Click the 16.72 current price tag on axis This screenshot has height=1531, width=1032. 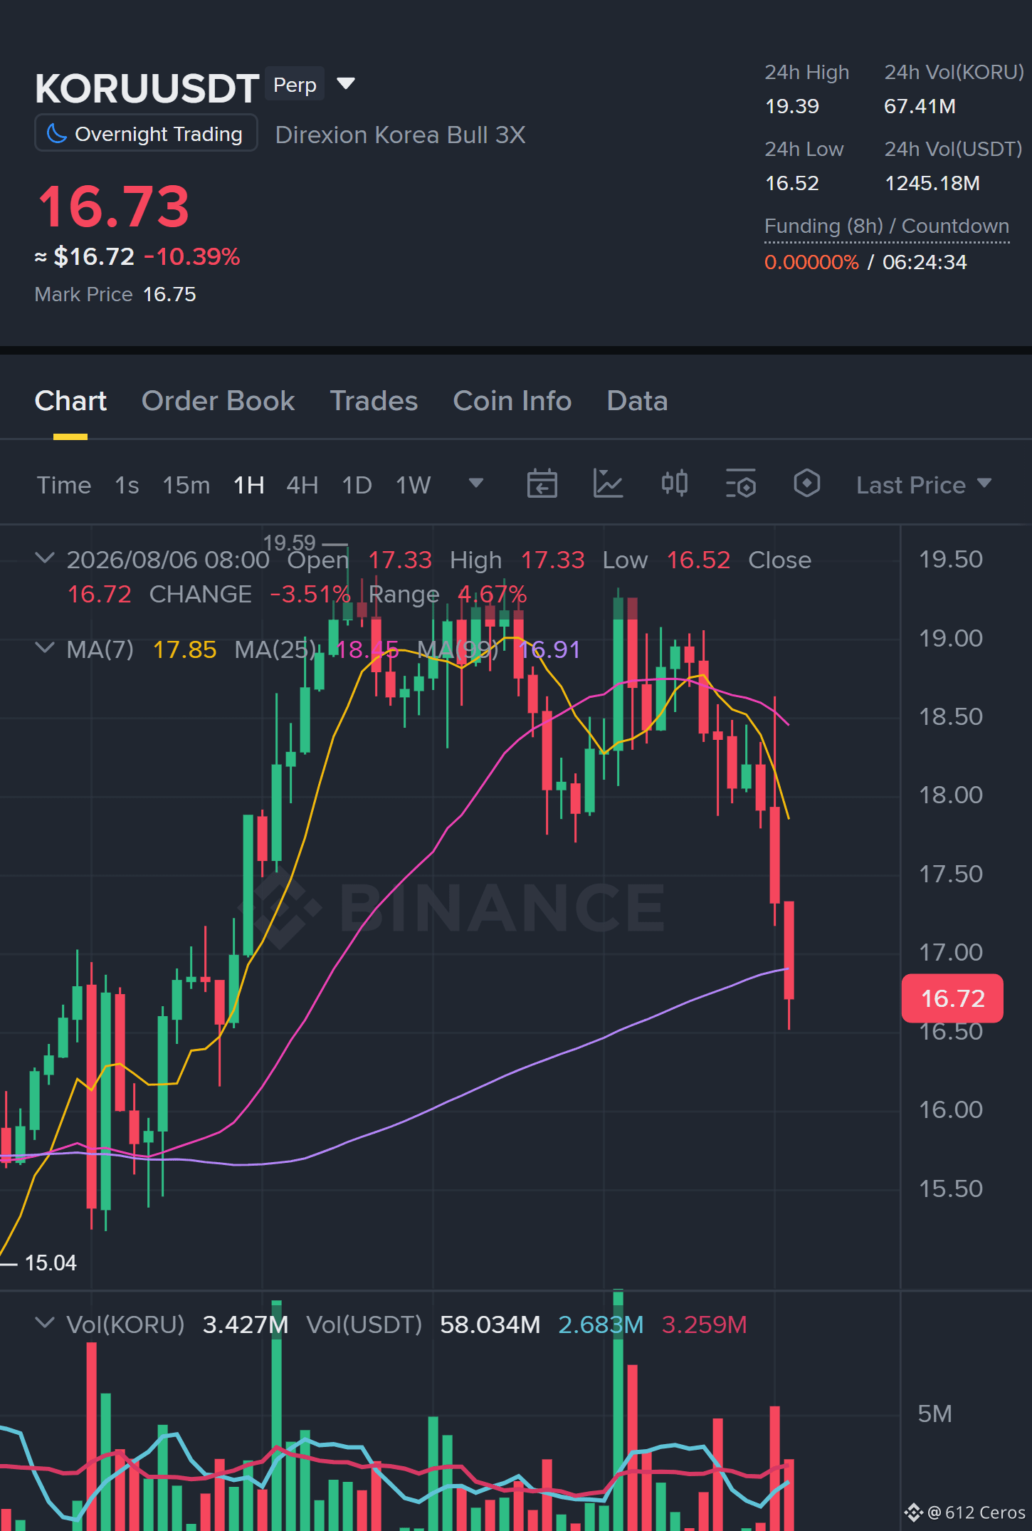[952, 998]
